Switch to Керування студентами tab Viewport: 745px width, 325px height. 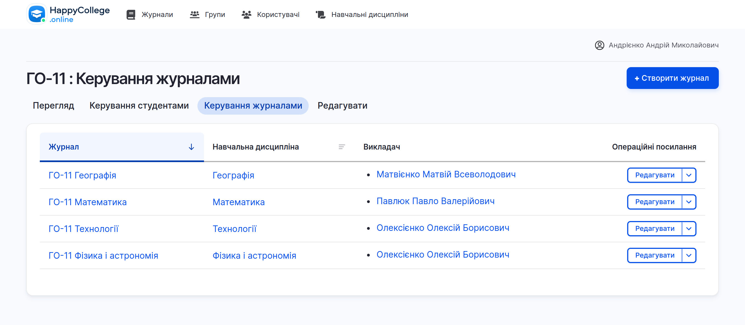coord(139,106)
